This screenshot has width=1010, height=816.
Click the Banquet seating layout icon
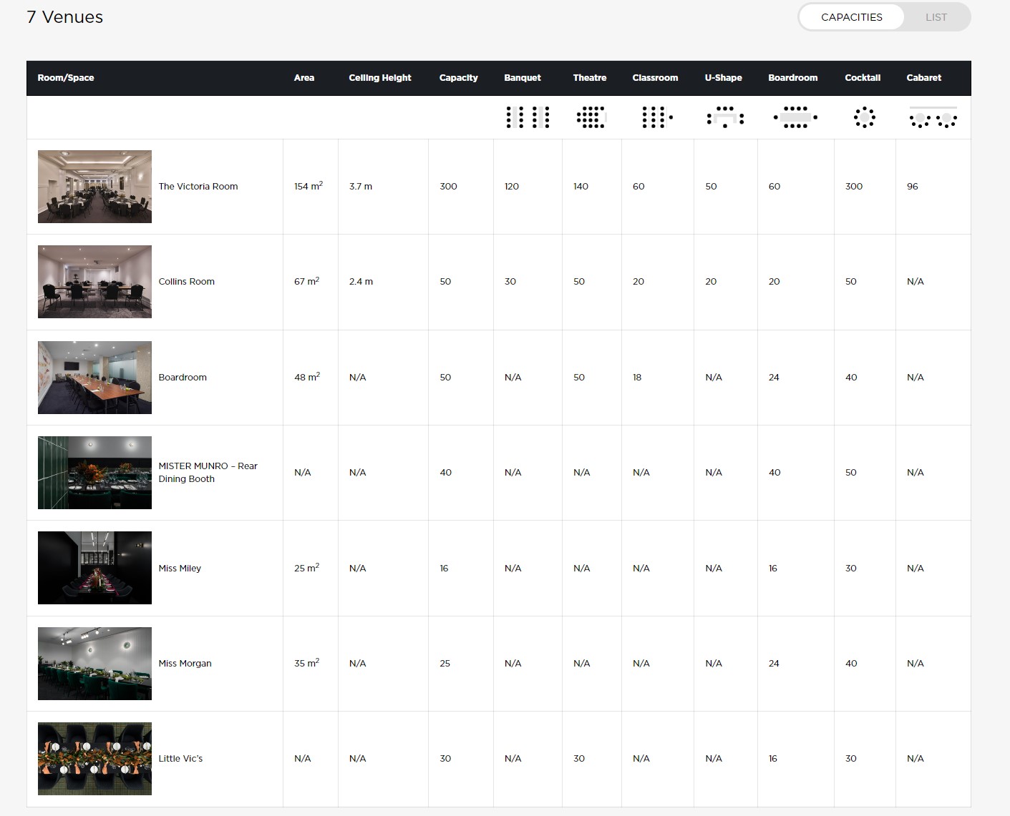(528, 117)
